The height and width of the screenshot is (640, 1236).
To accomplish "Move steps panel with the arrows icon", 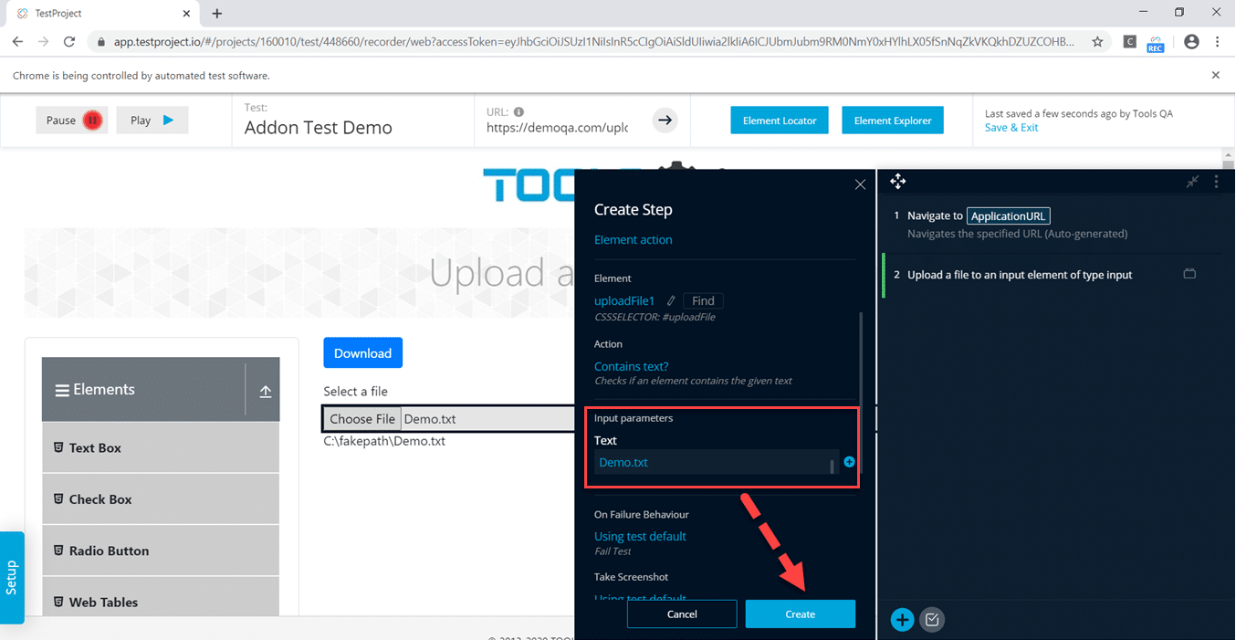I will click(x=898, y=181).
